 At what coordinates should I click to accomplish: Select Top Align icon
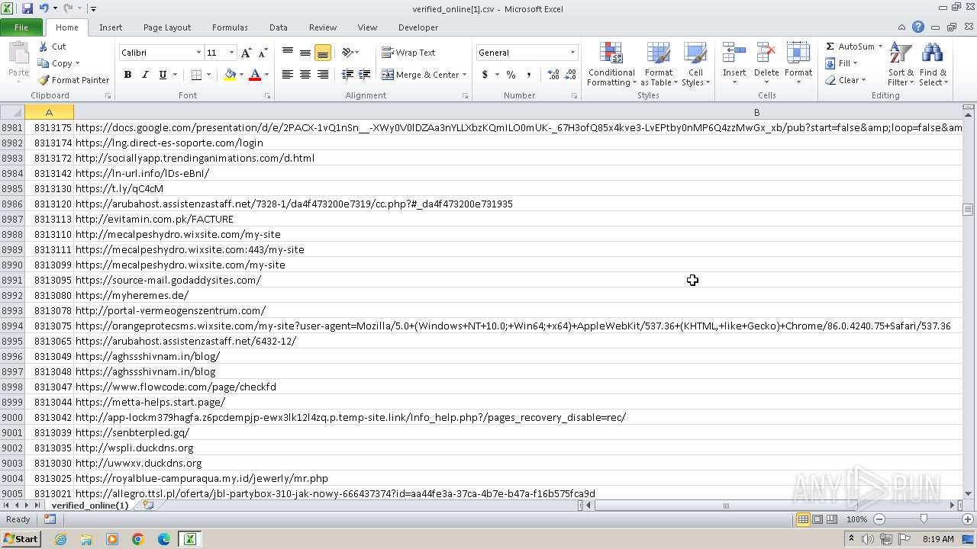point(288,53)
